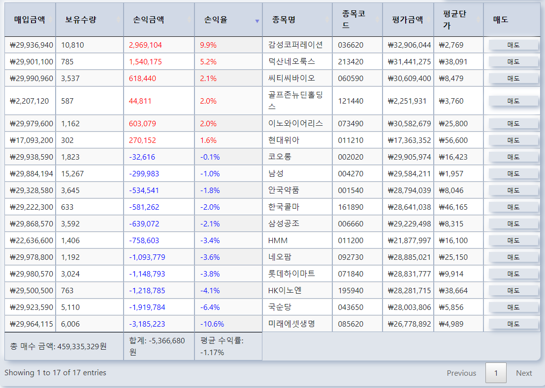Image resolution: width=545 pixels, height=388 pixels.
Task: Sort by 종목코드 column header
Action: [x=357, y=20]
